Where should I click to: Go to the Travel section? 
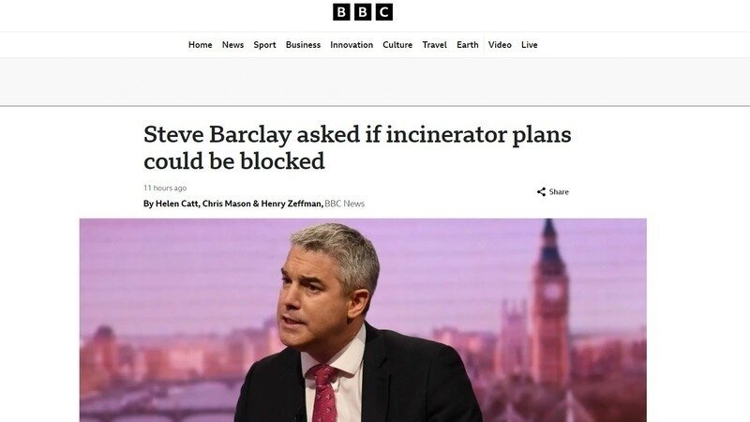pos(434,44)
